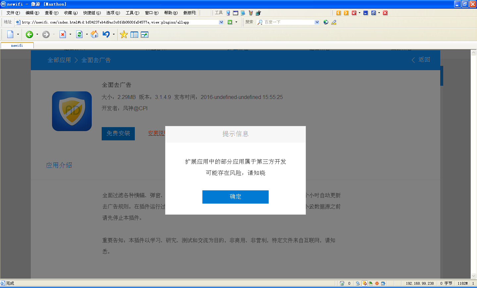Click the sunflower plugin icon in the status bar
This screenshot has height=288, width=477.
point(377,283)
